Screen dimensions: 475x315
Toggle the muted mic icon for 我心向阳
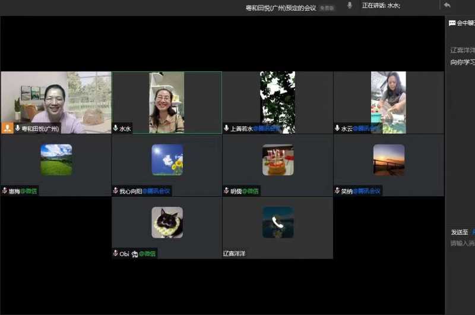[x=115, y=191]
